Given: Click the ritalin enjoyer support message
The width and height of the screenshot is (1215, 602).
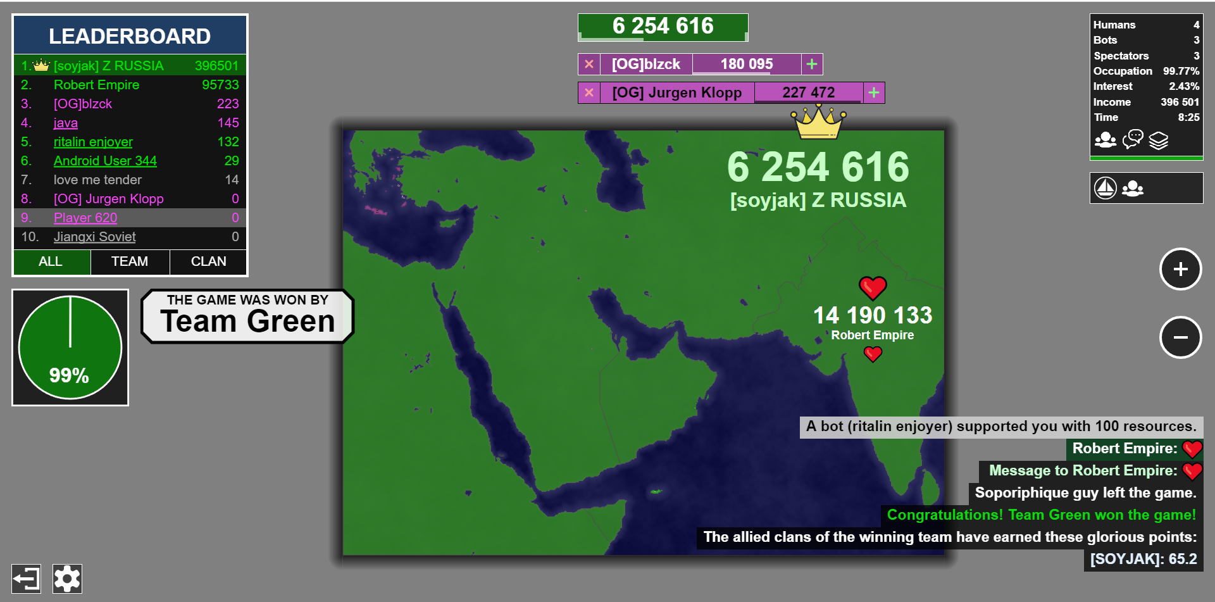Looking at the screenshot, I should 1001,426.
